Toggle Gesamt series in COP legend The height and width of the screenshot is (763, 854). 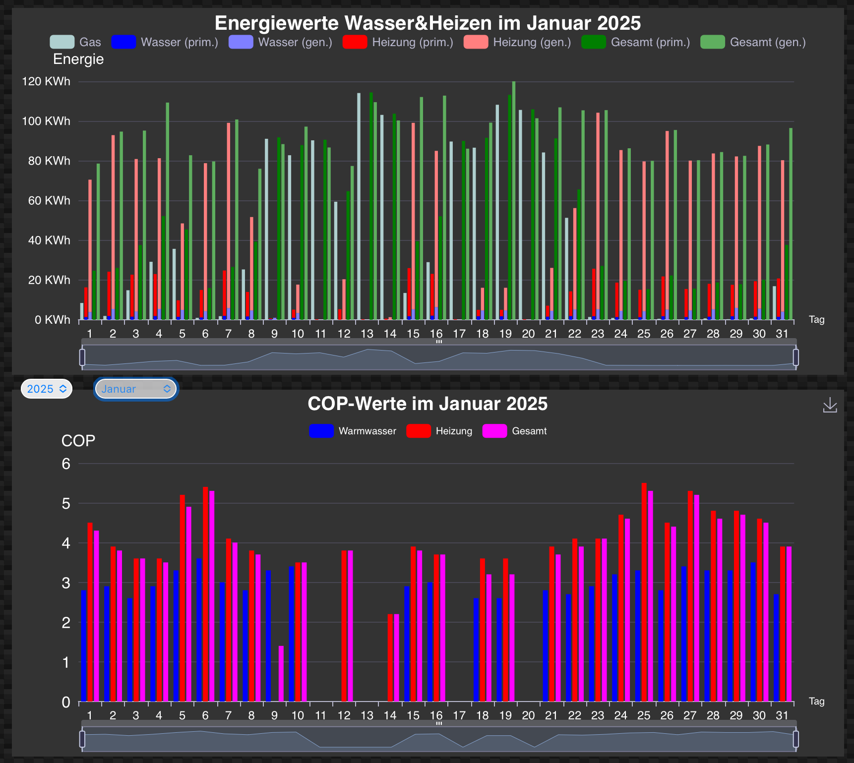(514, 431)
